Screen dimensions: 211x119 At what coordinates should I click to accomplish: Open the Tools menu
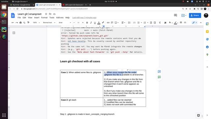pos(52,18)
